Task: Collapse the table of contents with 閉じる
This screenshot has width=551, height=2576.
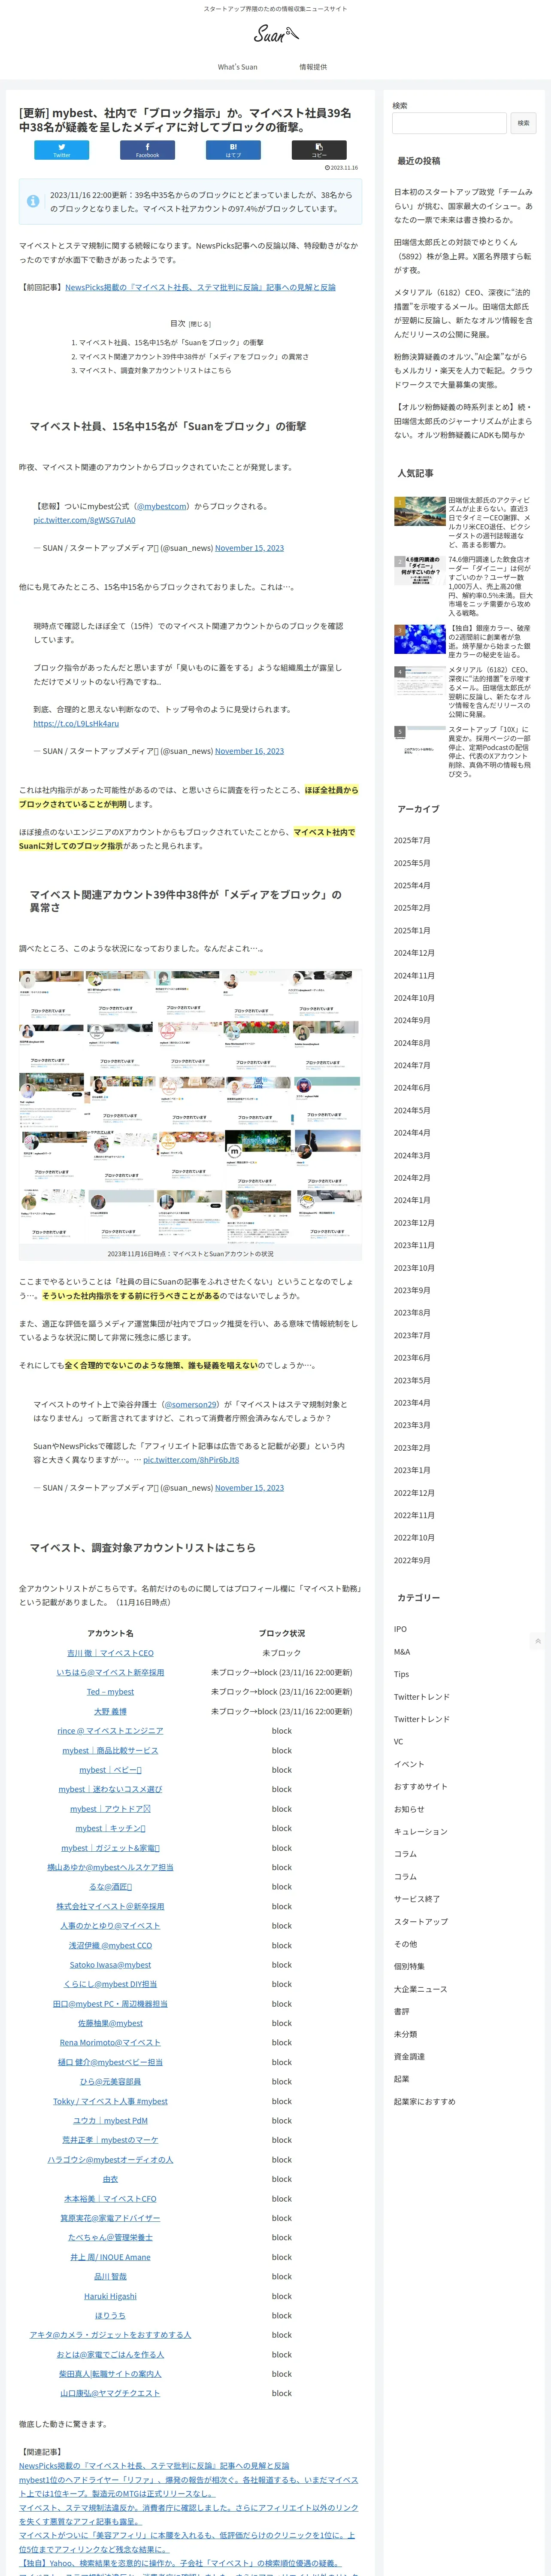Action: (200, 324)
